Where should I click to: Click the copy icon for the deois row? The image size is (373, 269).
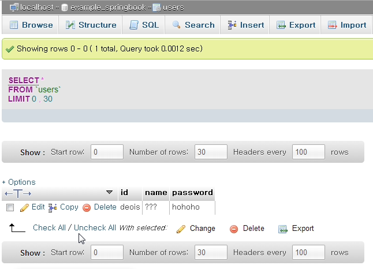(53, 207)
